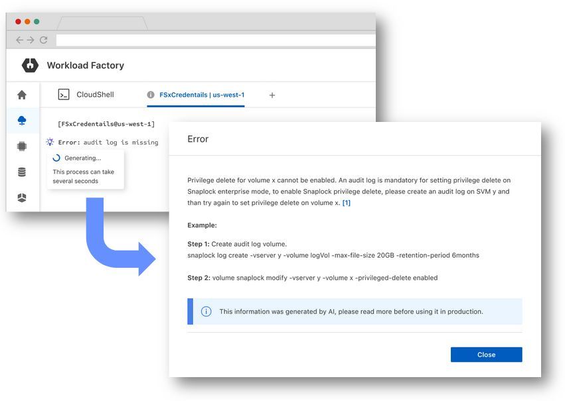Go forward with browser forward arrow
Viewport: 565px width, 401px height.
point(31,40)
